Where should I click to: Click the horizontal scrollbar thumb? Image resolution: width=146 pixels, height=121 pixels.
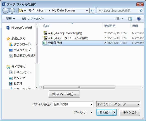(79, 87)
